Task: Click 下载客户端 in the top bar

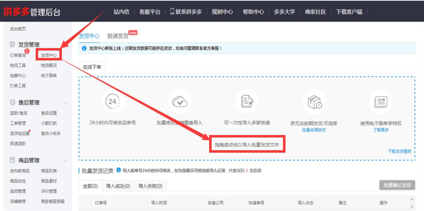Action: tap(349, 12)
